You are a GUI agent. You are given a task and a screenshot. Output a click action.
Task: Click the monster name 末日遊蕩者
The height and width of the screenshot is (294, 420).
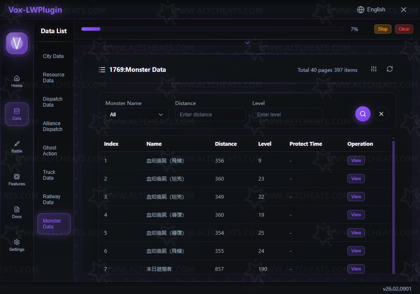point(159,269)
